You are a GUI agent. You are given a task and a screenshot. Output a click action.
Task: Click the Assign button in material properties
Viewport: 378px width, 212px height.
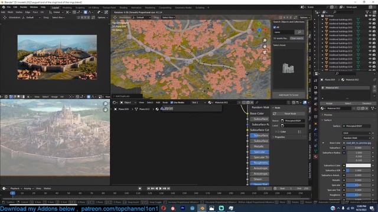click(x=329, y=104)
